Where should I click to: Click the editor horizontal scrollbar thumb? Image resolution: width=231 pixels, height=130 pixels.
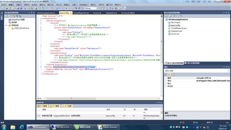[x=71, y=98]
